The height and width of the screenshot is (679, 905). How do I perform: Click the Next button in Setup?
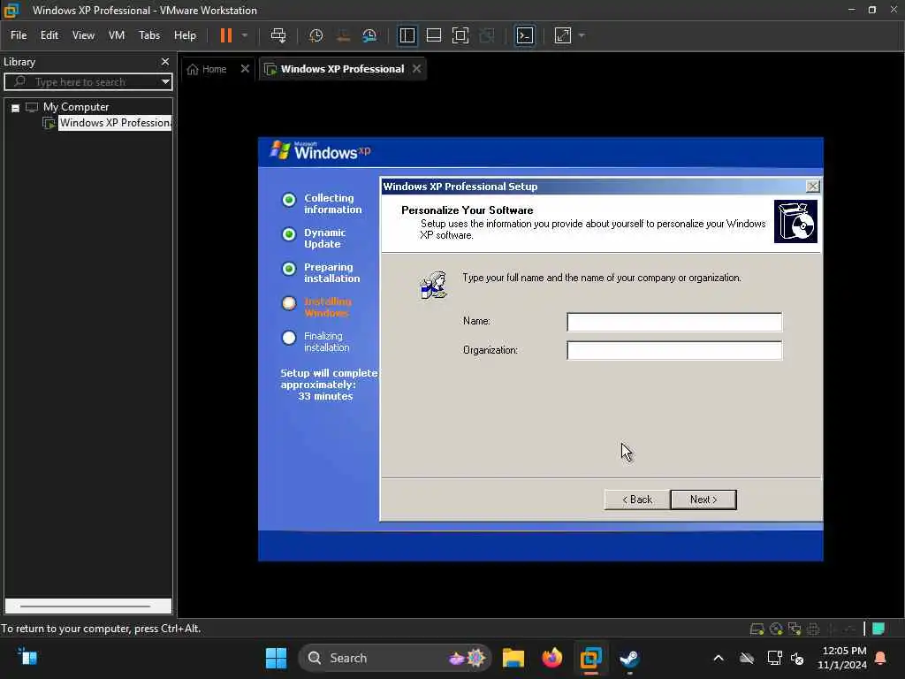pos(703,500)
